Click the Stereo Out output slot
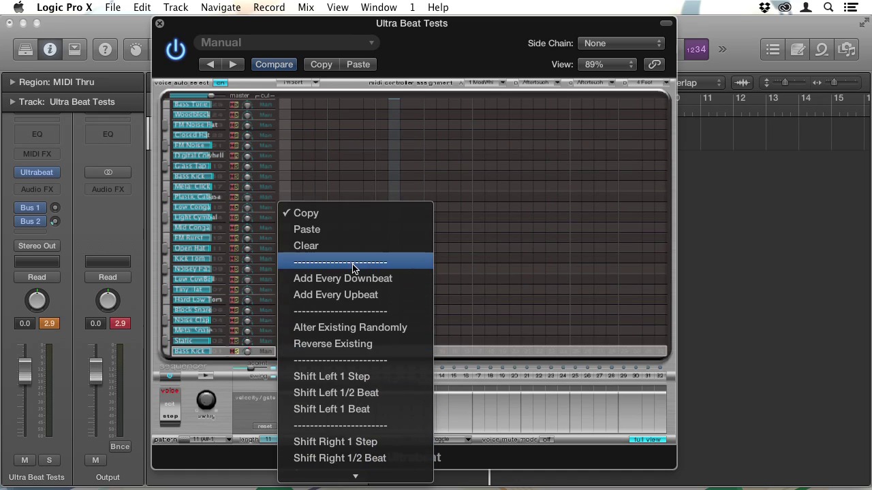 37,246
